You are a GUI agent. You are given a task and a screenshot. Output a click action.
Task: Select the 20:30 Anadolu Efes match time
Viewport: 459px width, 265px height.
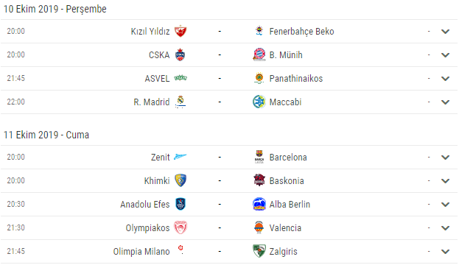pyautogui.click(x=15, y=204)
